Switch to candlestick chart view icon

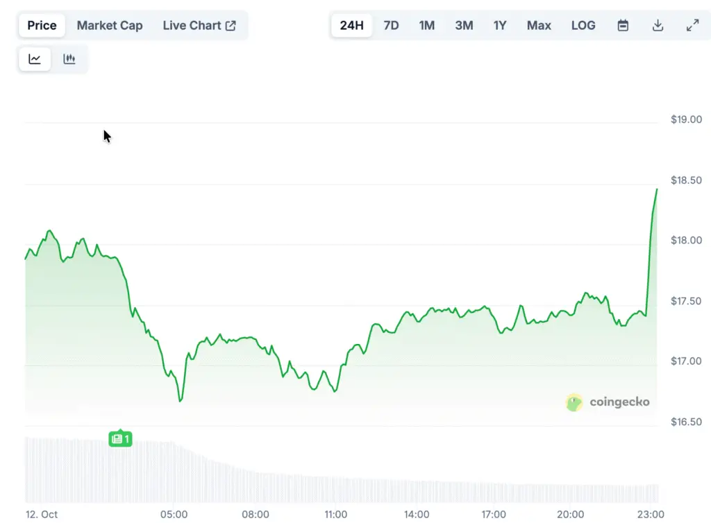(x=69, y=59)
